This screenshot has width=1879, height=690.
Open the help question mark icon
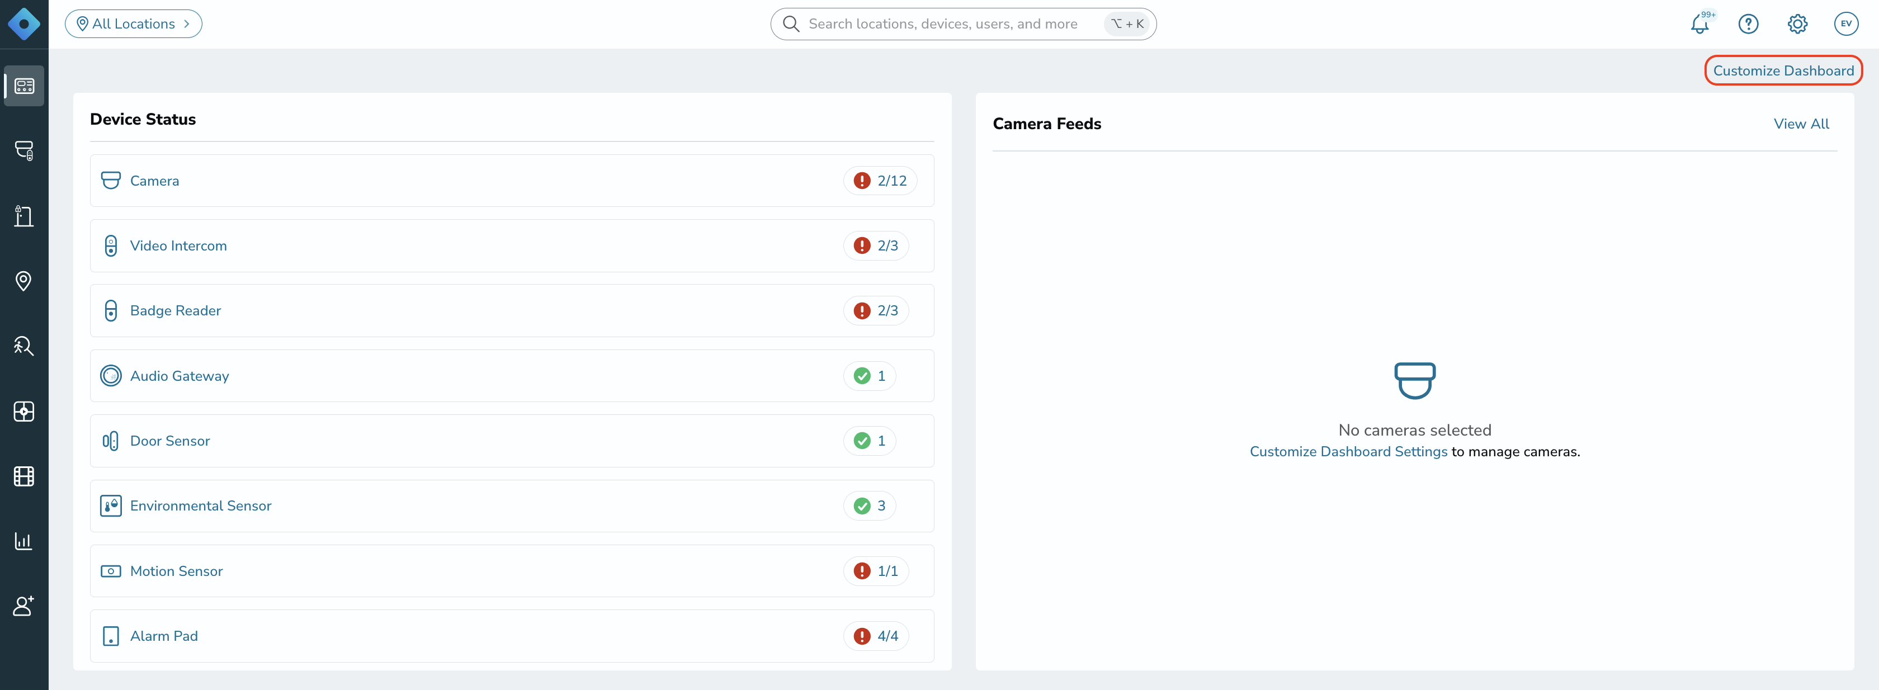1749,24
